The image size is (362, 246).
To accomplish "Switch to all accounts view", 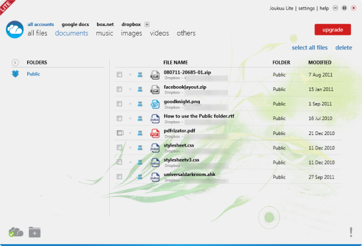I will tap(40, 24).
